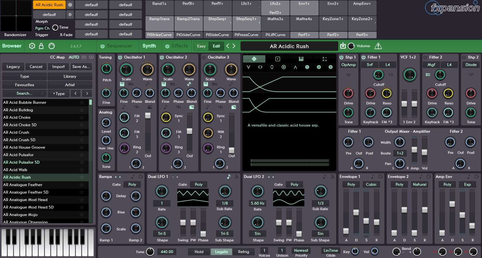Click Filter 1 serial routing arrows icon
Viewport: 482px width, 258px height.
(391, 75)
